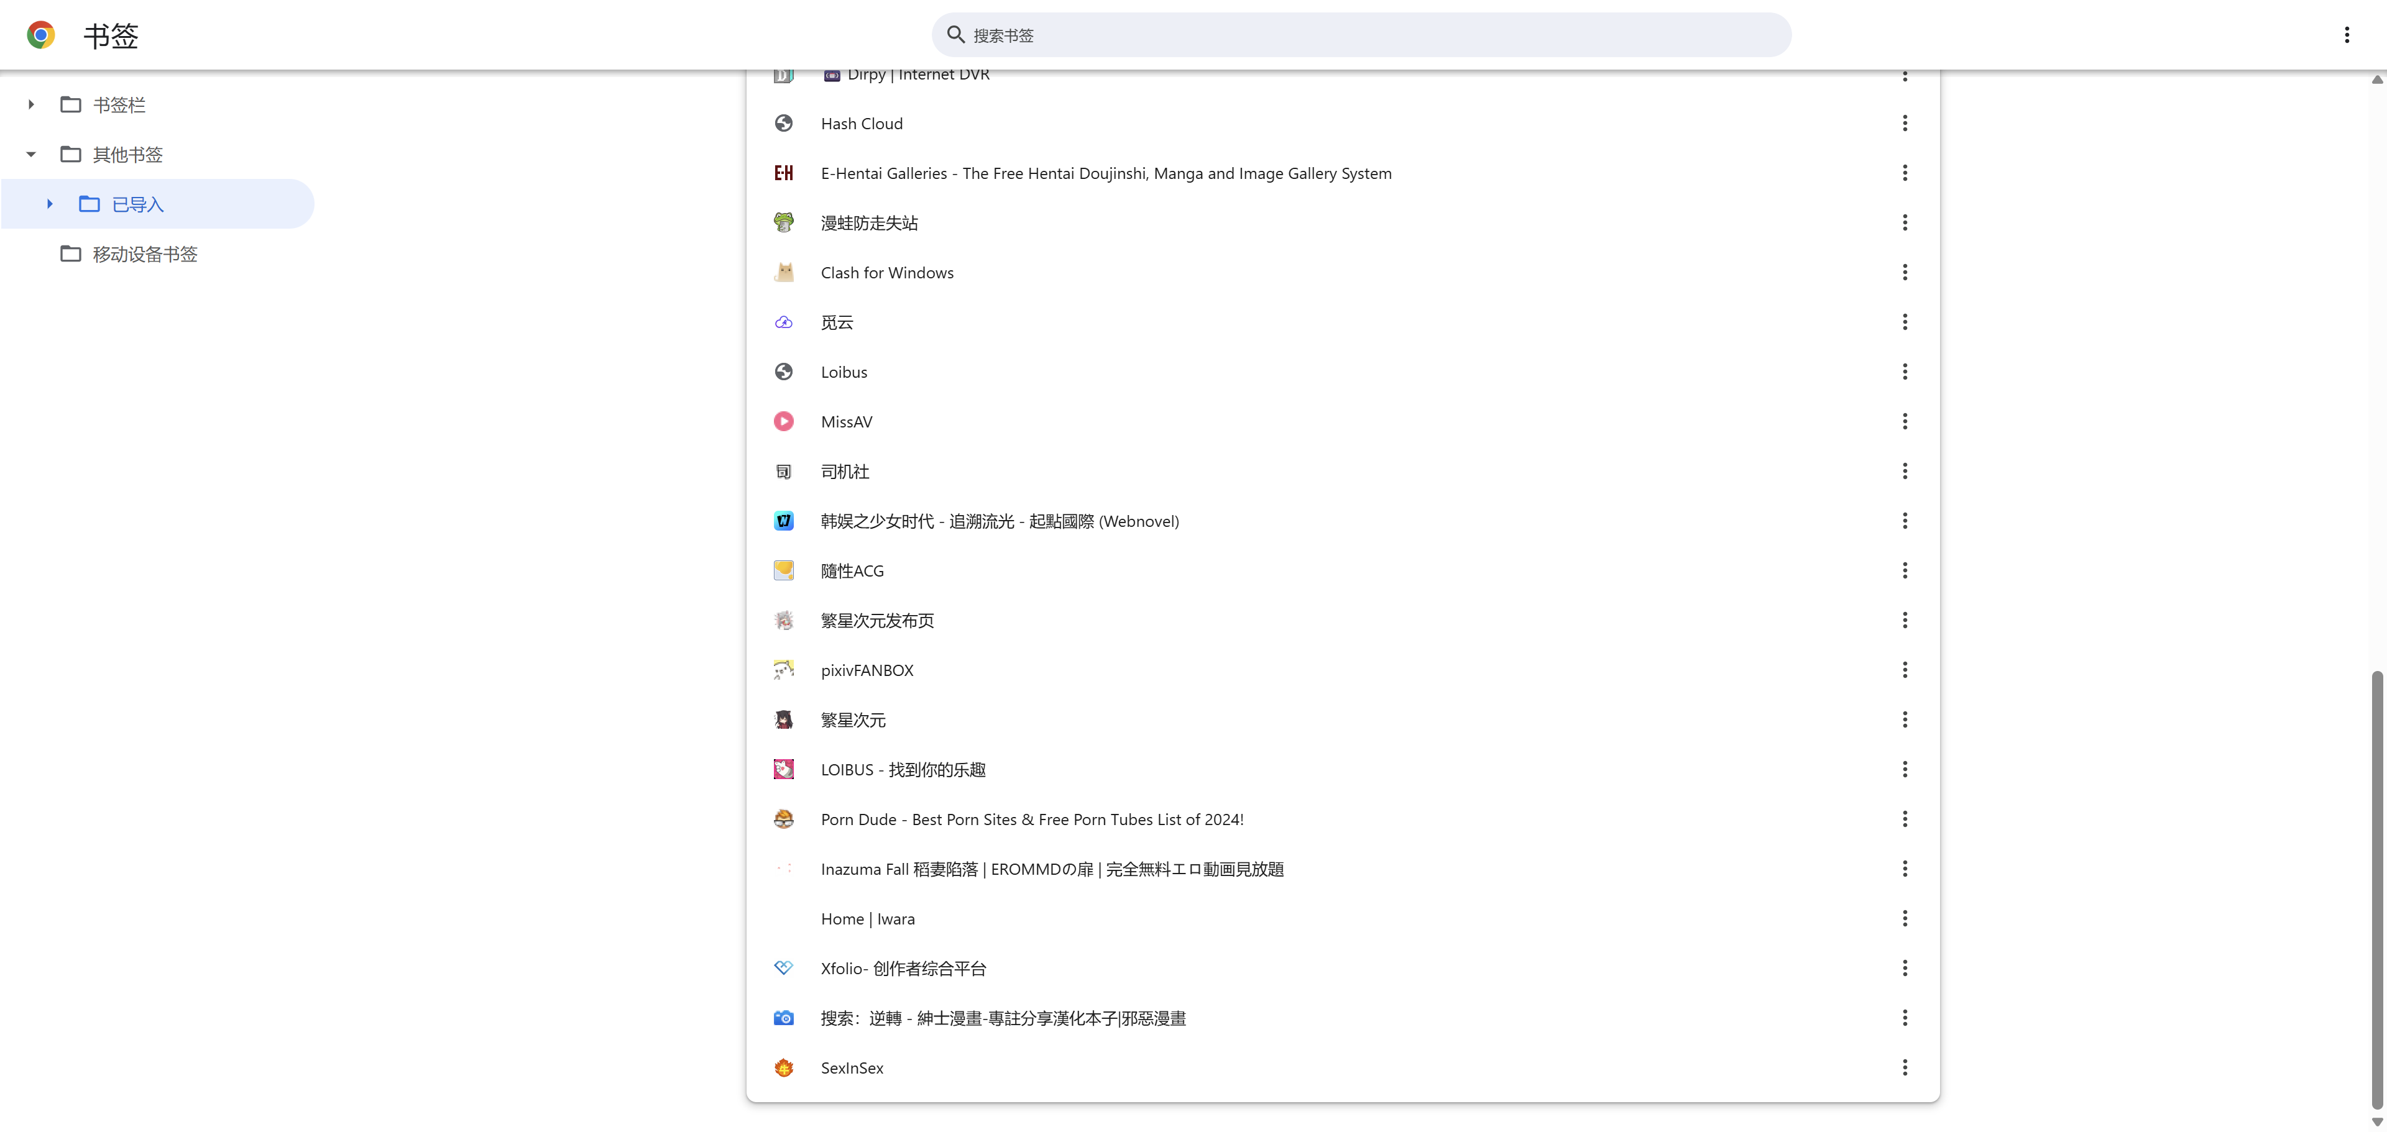Open more options for 随性ACG bookmark
This screenshot has height=1132, width=2387.
(1904, 570)
